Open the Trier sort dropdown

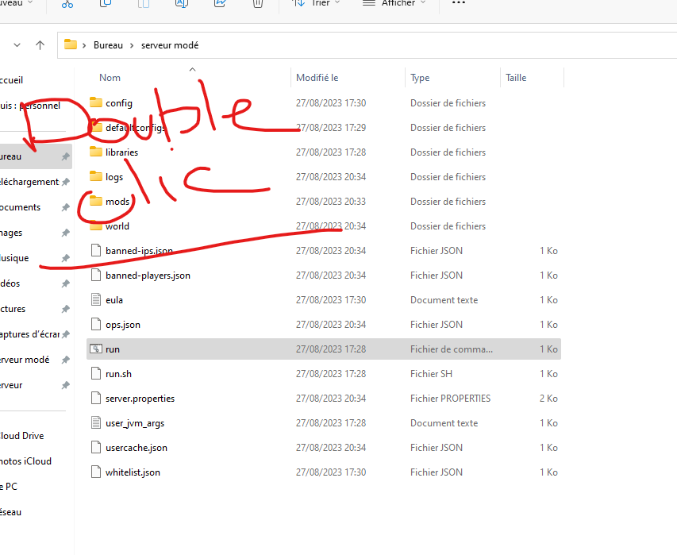[316, 3]
